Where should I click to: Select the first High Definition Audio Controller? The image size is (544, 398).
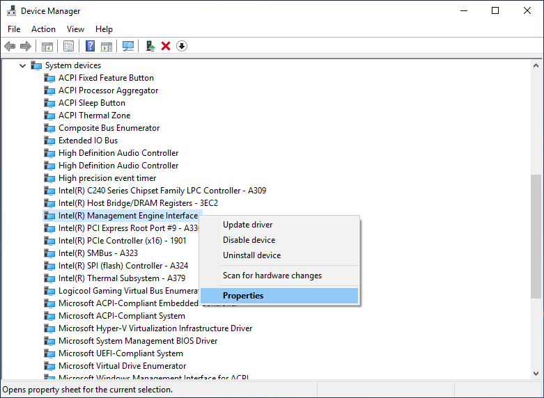pos(118,153)
